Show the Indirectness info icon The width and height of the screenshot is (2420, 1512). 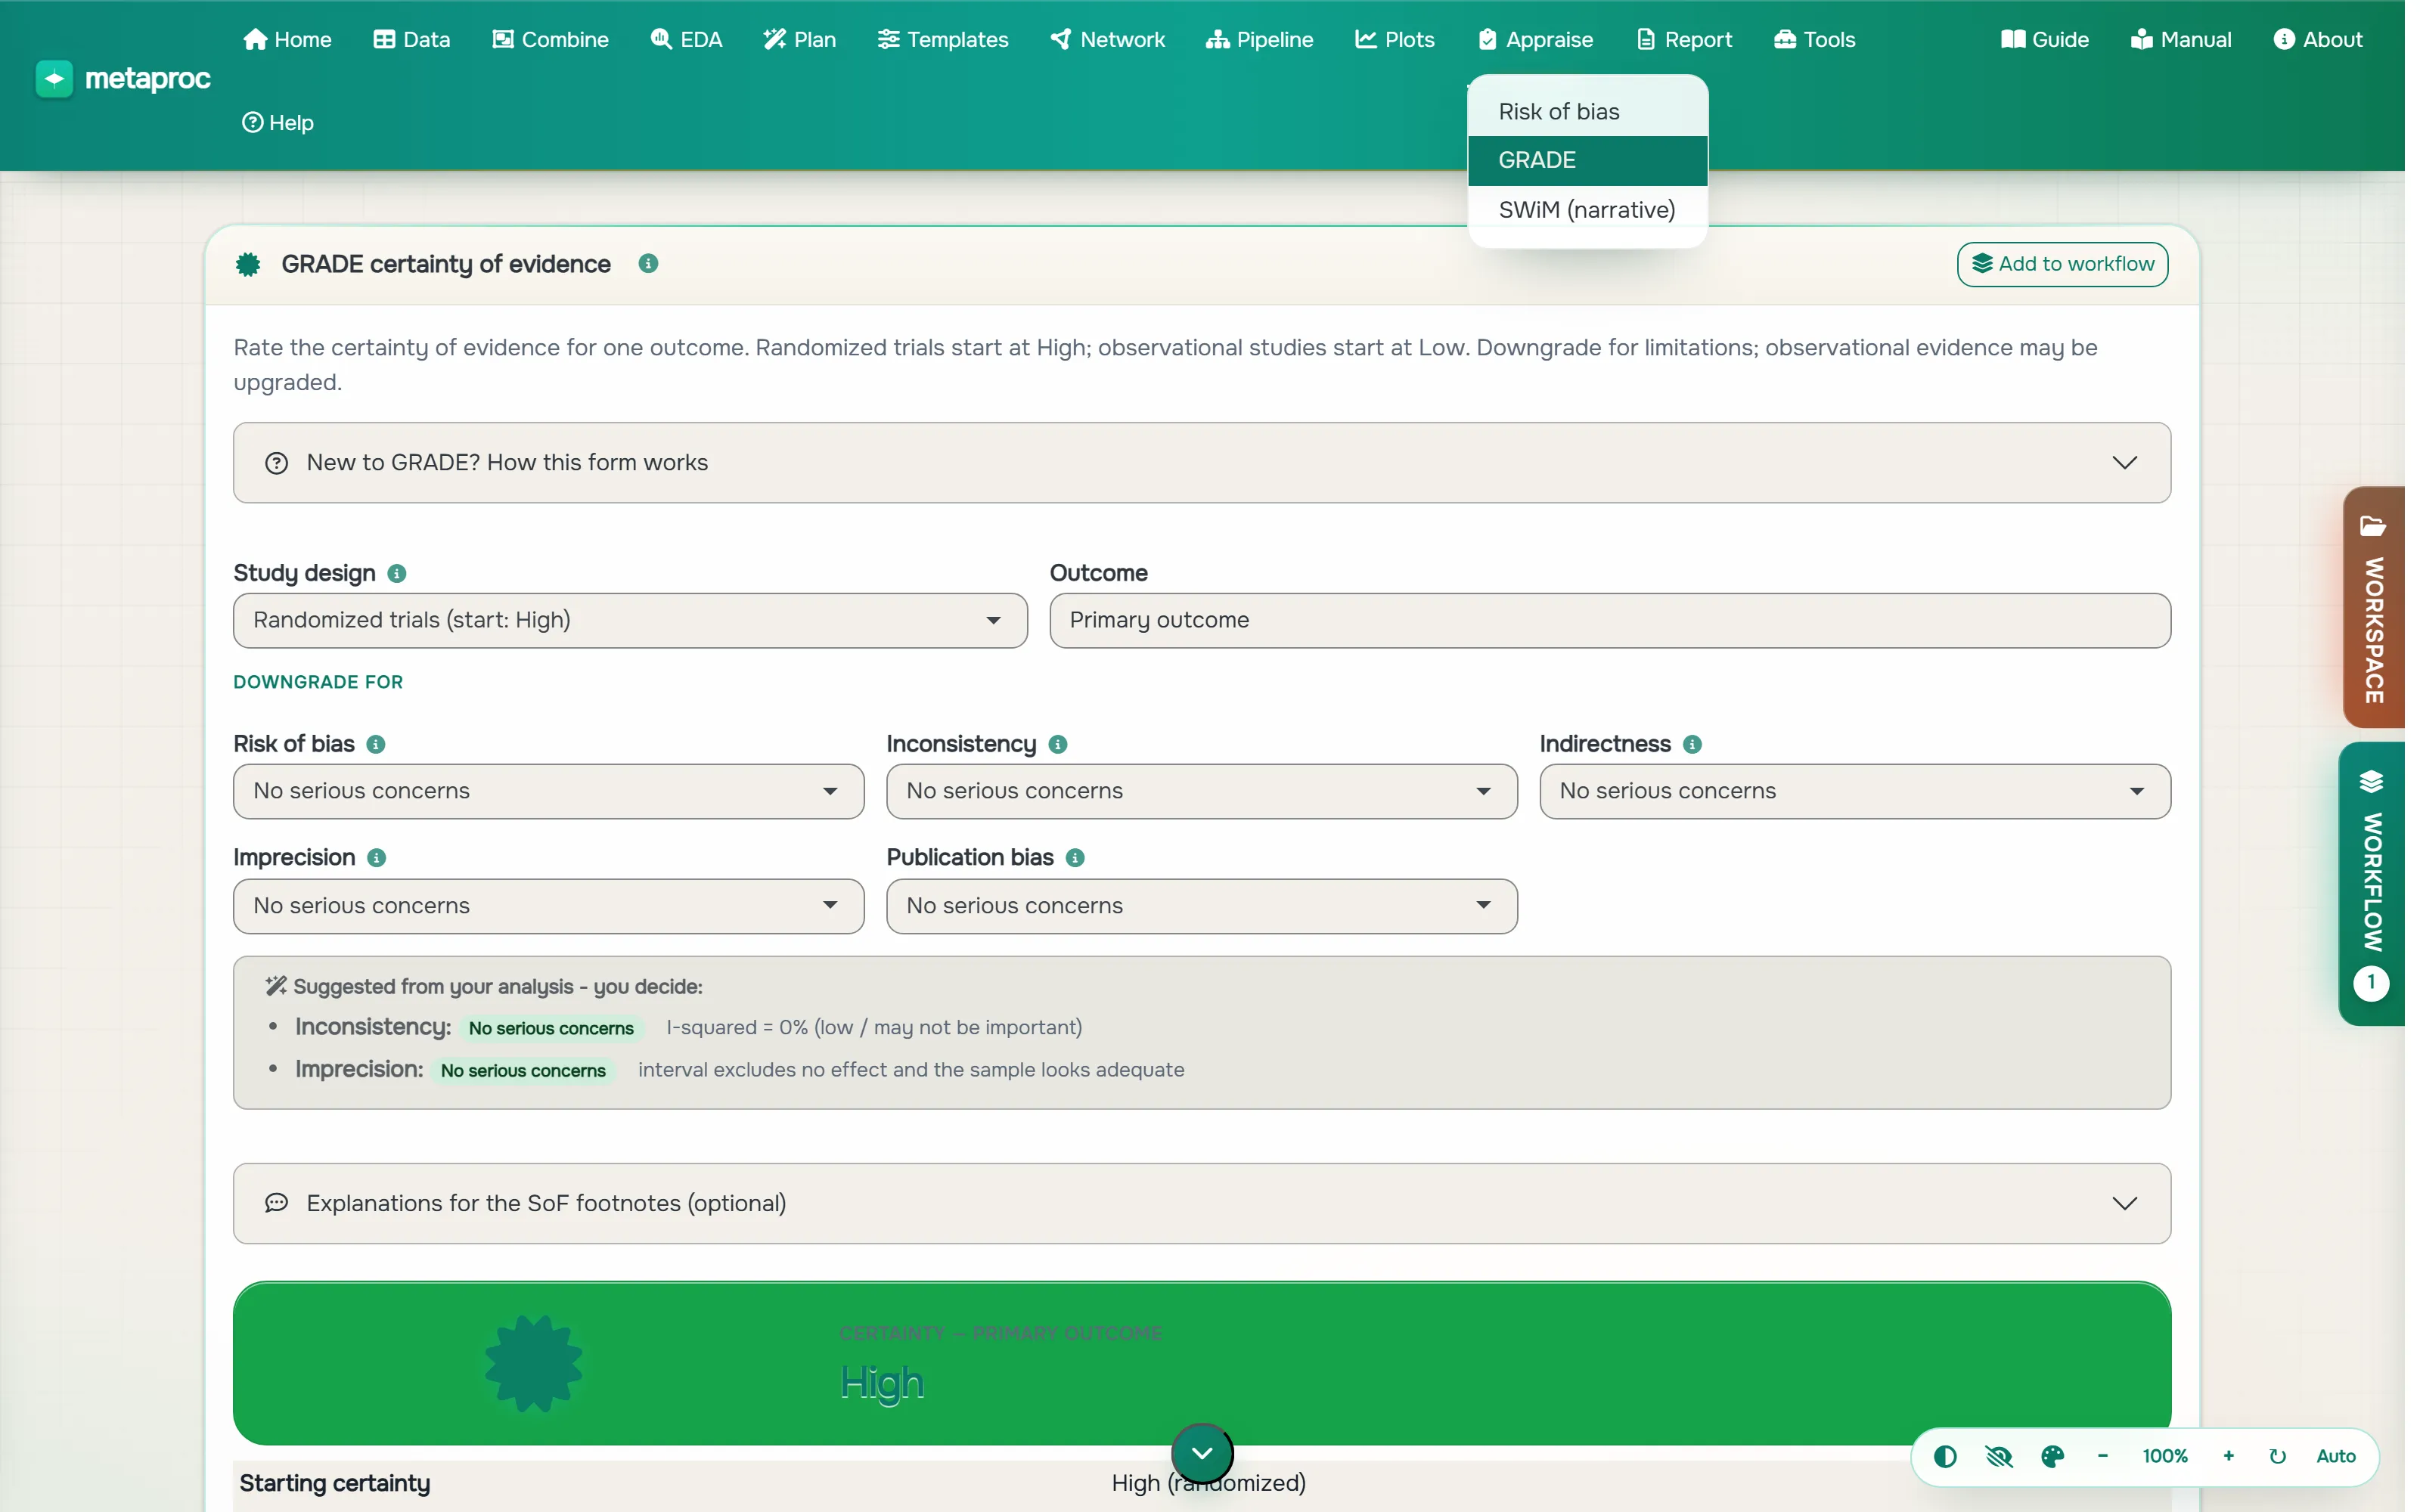pos(1692,745)
